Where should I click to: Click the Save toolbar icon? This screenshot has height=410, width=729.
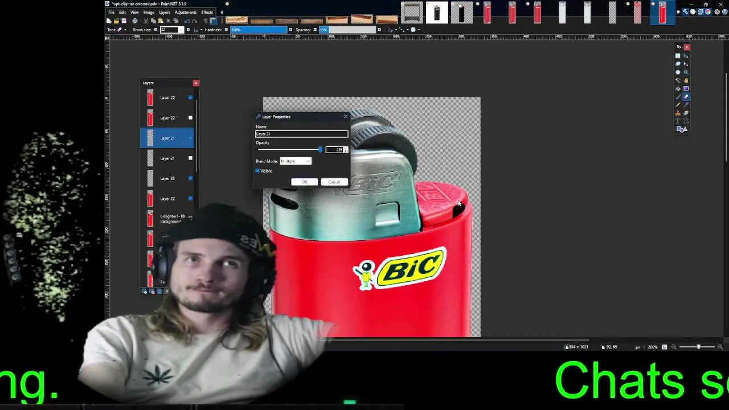coord(124,21)
